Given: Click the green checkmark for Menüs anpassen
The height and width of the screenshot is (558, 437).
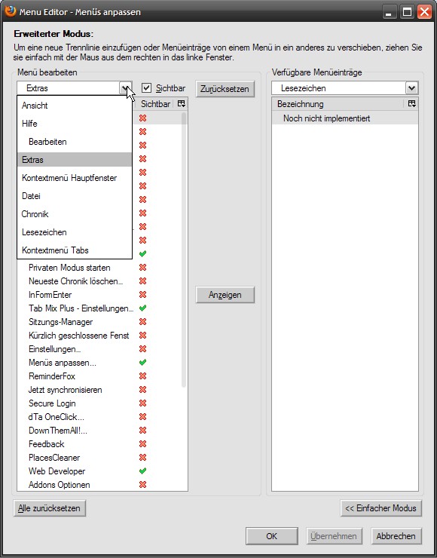Looking at the screenshot, I should [x=142, y=363].
